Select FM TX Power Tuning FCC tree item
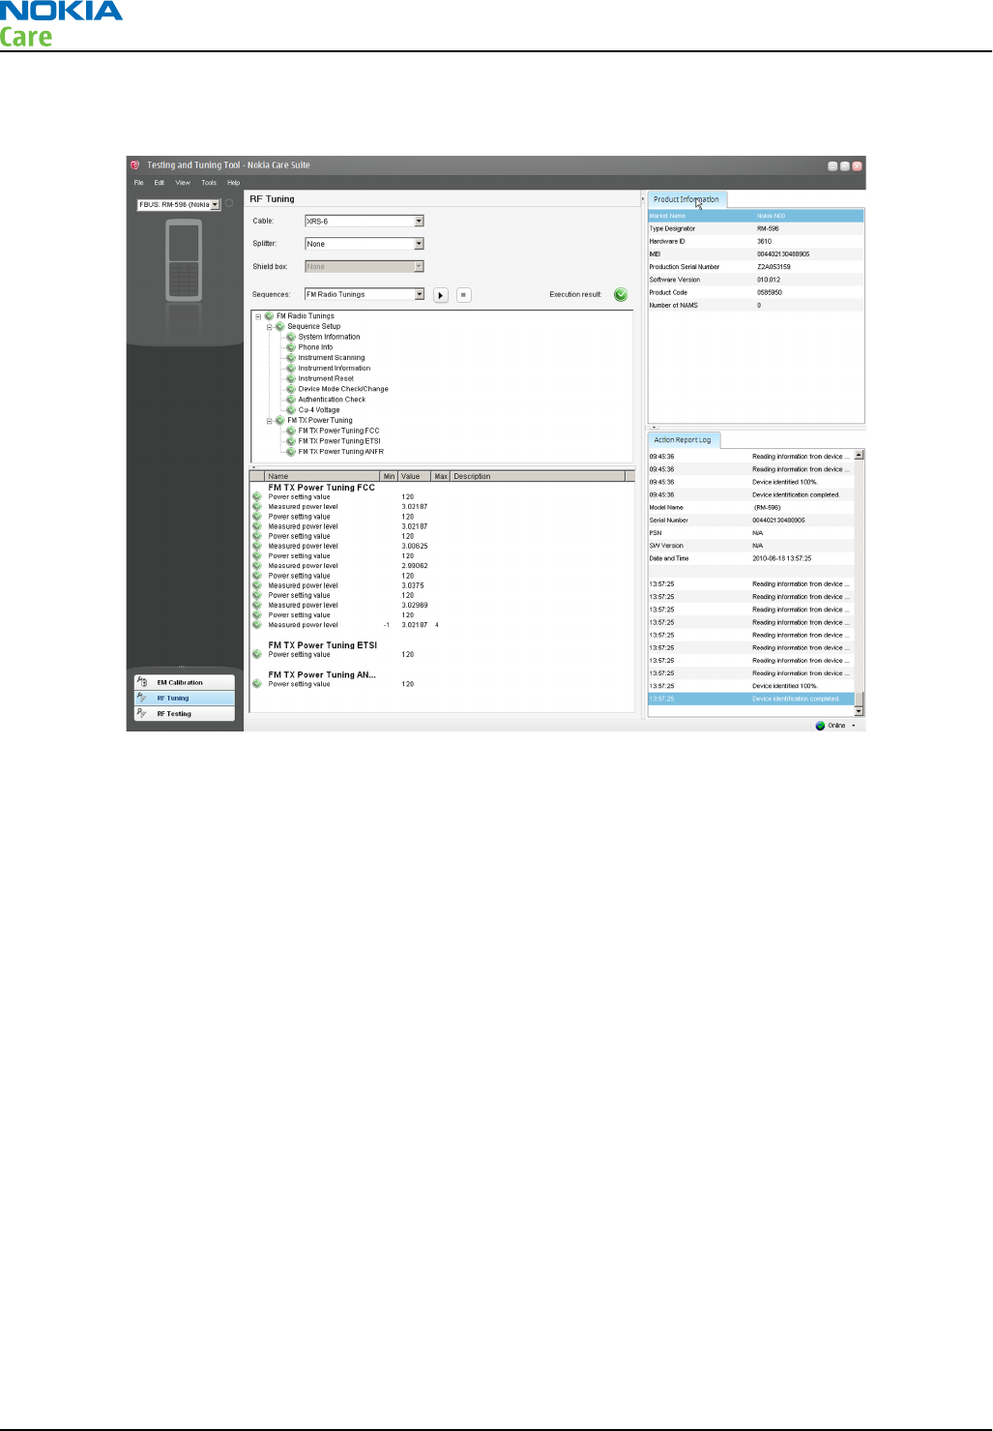The height and width of the screenshot is (1431, 993). [x=338, y=431]
